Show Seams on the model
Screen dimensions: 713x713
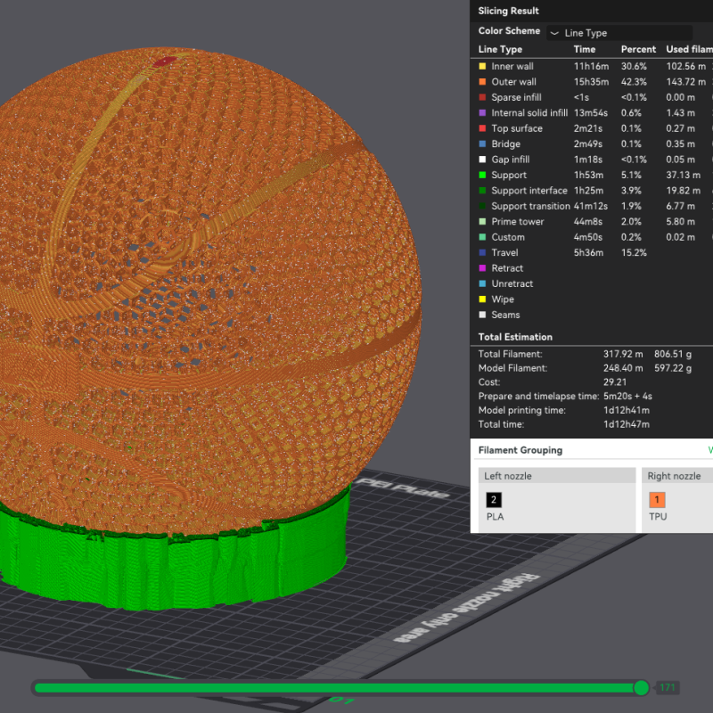[x=505, y=315]
